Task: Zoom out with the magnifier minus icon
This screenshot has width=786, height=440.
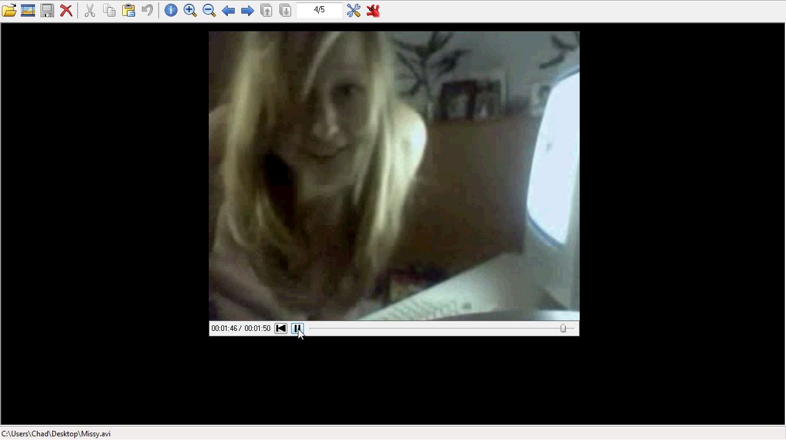Action: (209, 10)
